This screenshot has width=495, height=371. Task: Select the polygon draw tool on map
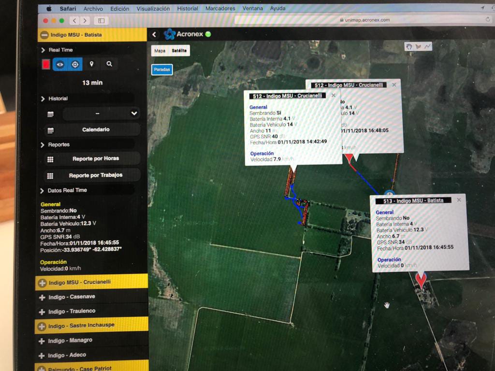[x=419, y=47]
